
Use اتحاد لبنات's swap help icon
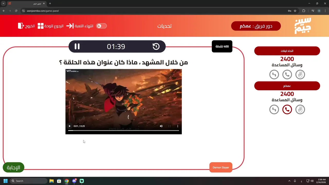coord(274,75)
